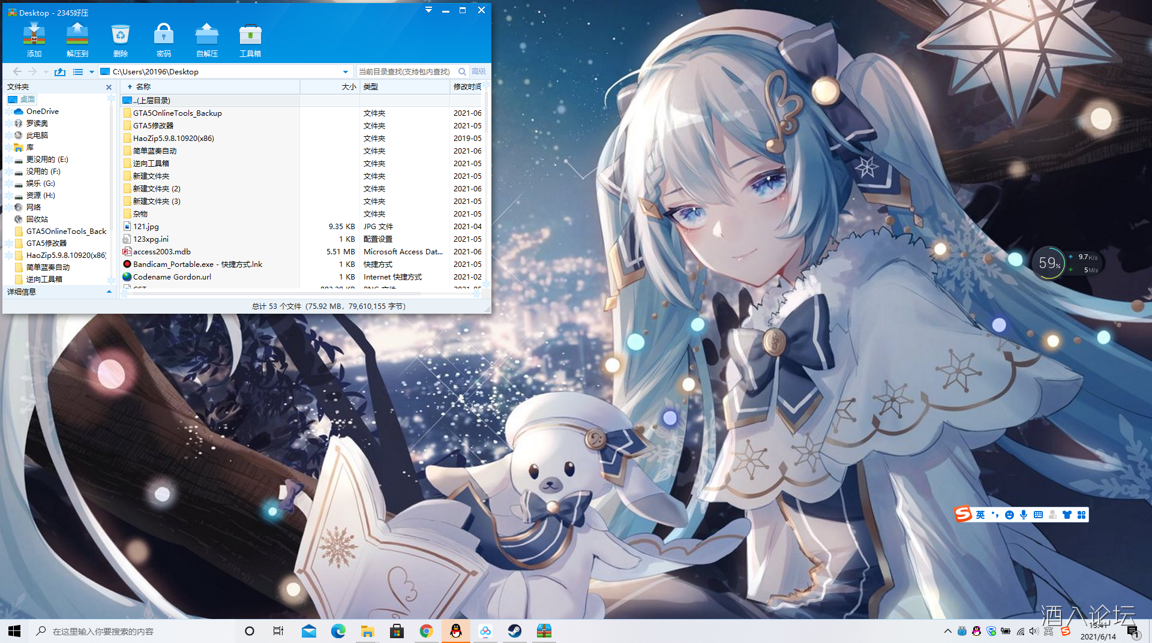Toggle Sogou punctuation mode button
Viewport: 1152px width, 643px height.
[x=995, y=515]
